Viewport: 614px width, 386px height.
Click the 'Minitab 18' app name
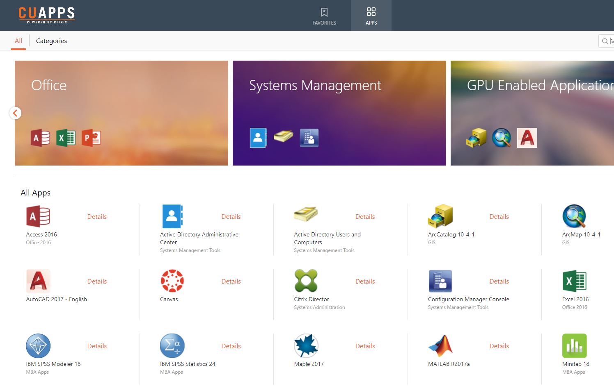(576, 364)
